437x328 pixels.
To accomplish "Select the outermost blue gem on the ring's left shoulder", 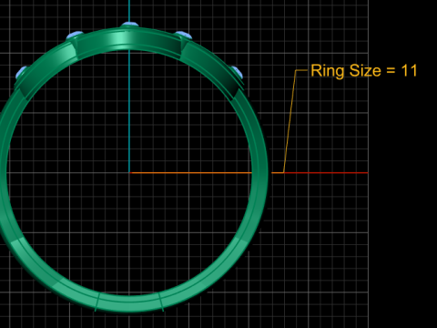I will [x=22, y=72].
